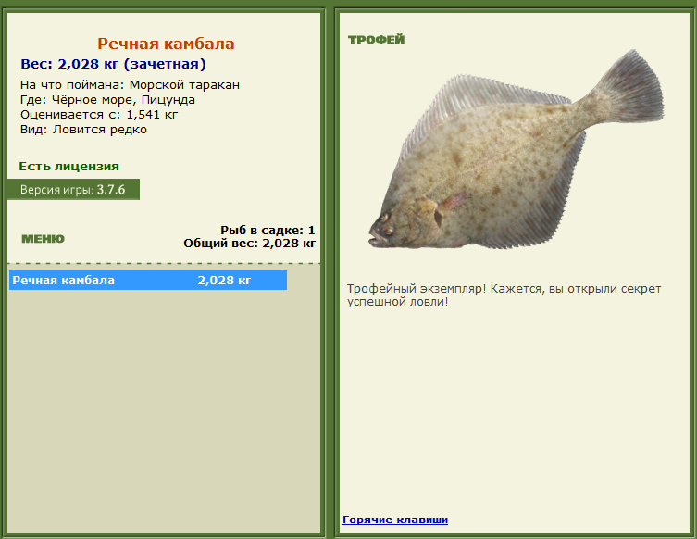This screenshot has height=539, width=697.
Task: Click the bait line На что поймана: Морской таракан
Action: tap(130, 85)
